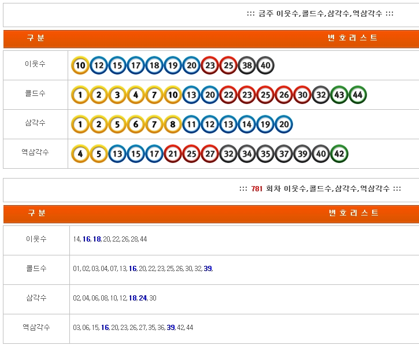This screenshot has height=345, width=419.
Task: Select gray ball 37 in 역삼각수 row
Action: click(x=284, y=154)
